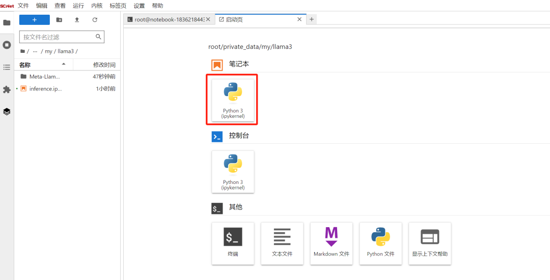
Task: Open the Meta-Llama folder
Action: pyautogui.click(x=44, y=77)
